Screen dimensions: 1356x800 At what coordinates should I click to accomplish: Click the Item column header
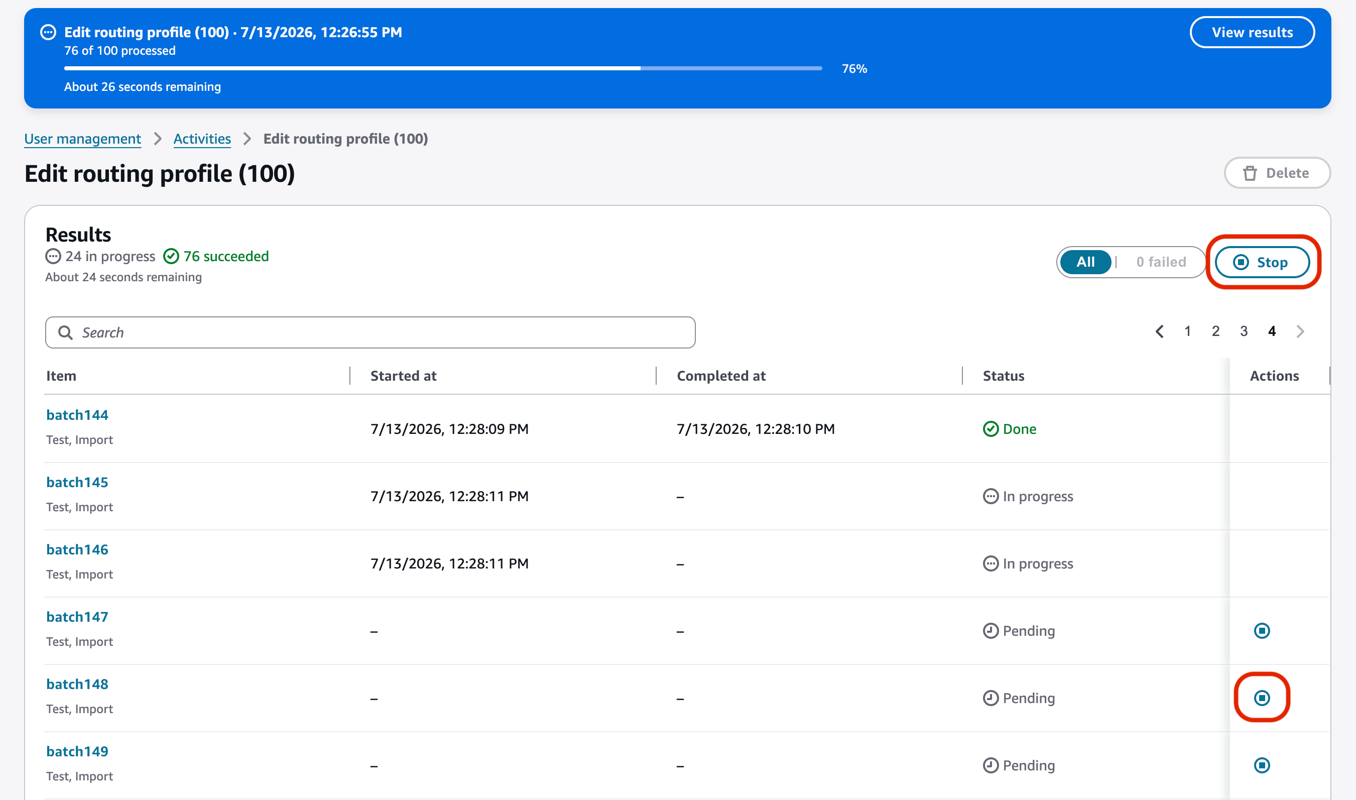(61, 376)
